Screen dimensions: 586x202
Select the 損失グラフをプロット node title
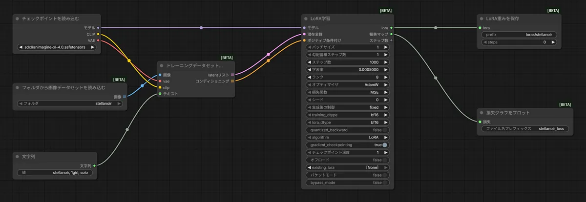[508, 113]
